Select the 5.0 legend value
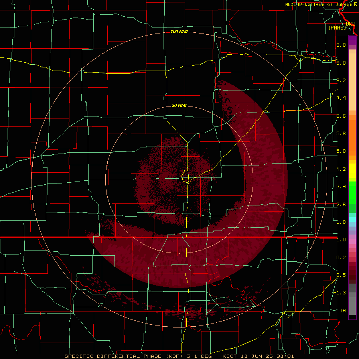Screen dimensions: 359x359 (341, 151)
